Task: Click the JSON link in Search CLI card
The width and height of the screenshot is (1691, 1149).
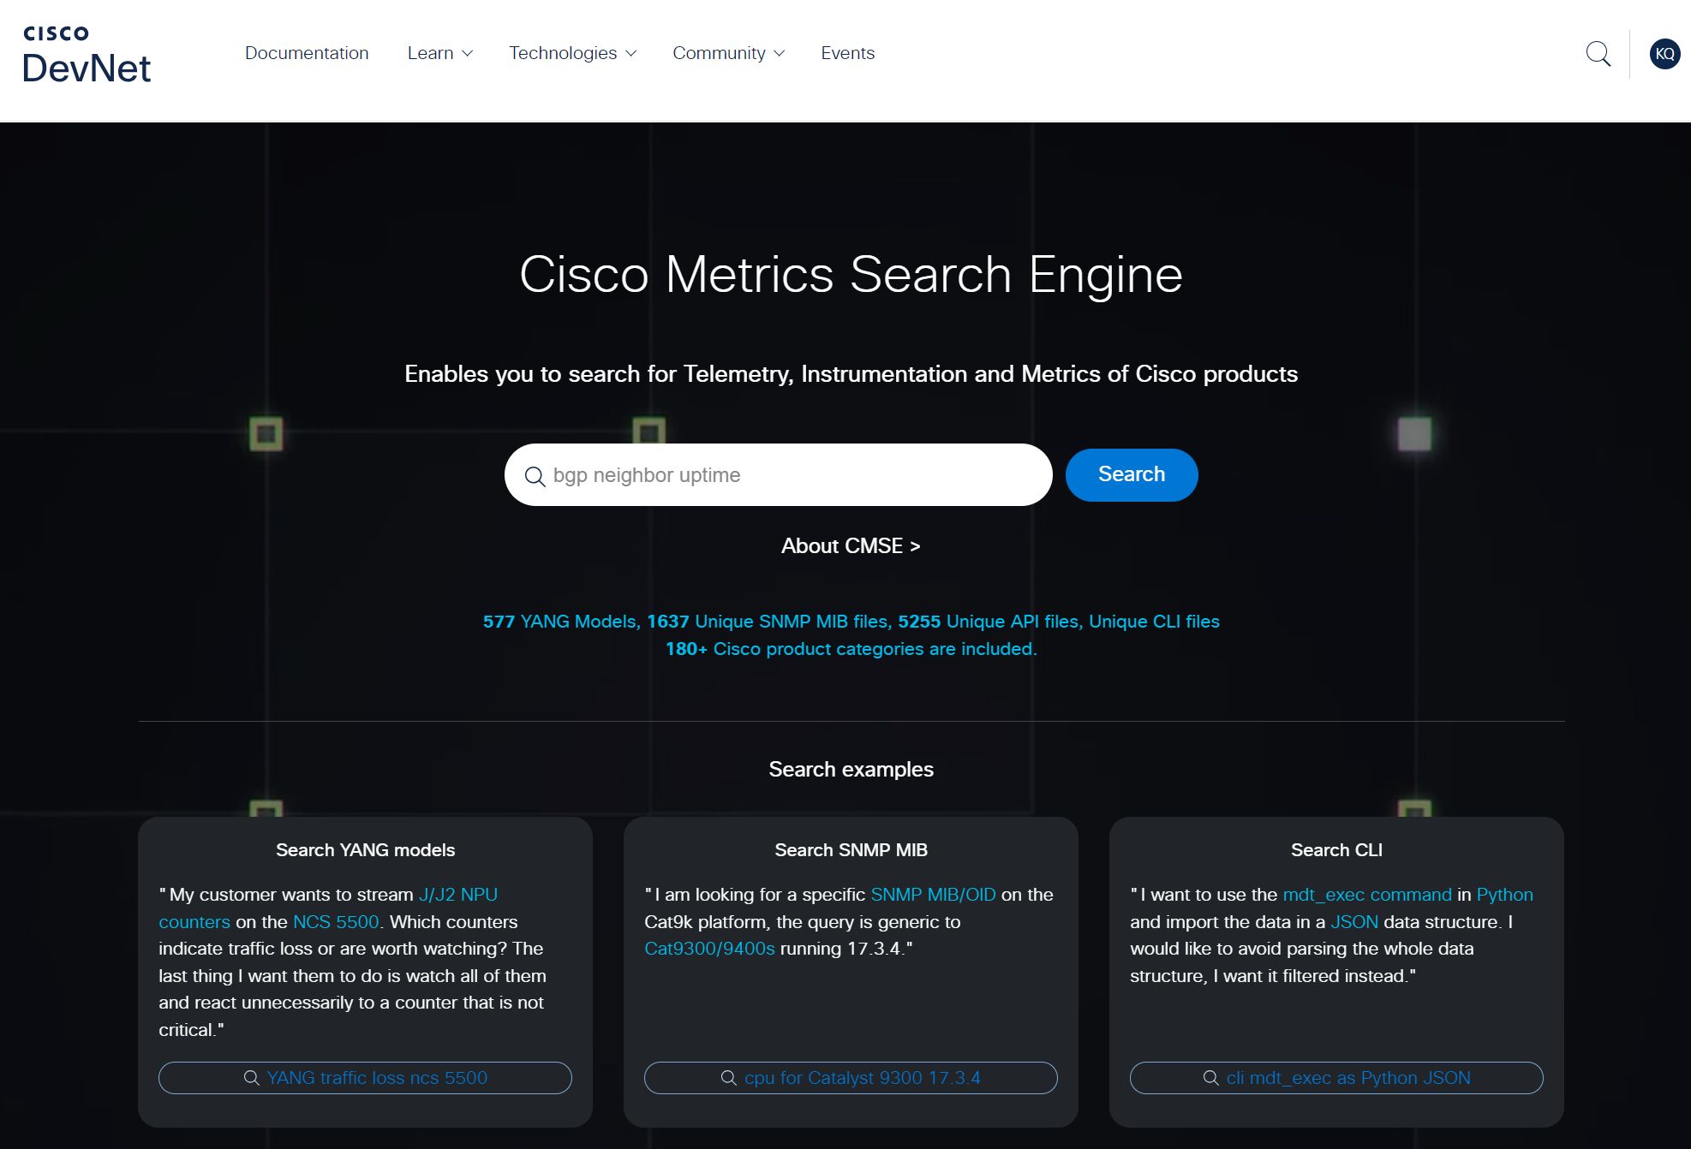Action: point(1354,922)
